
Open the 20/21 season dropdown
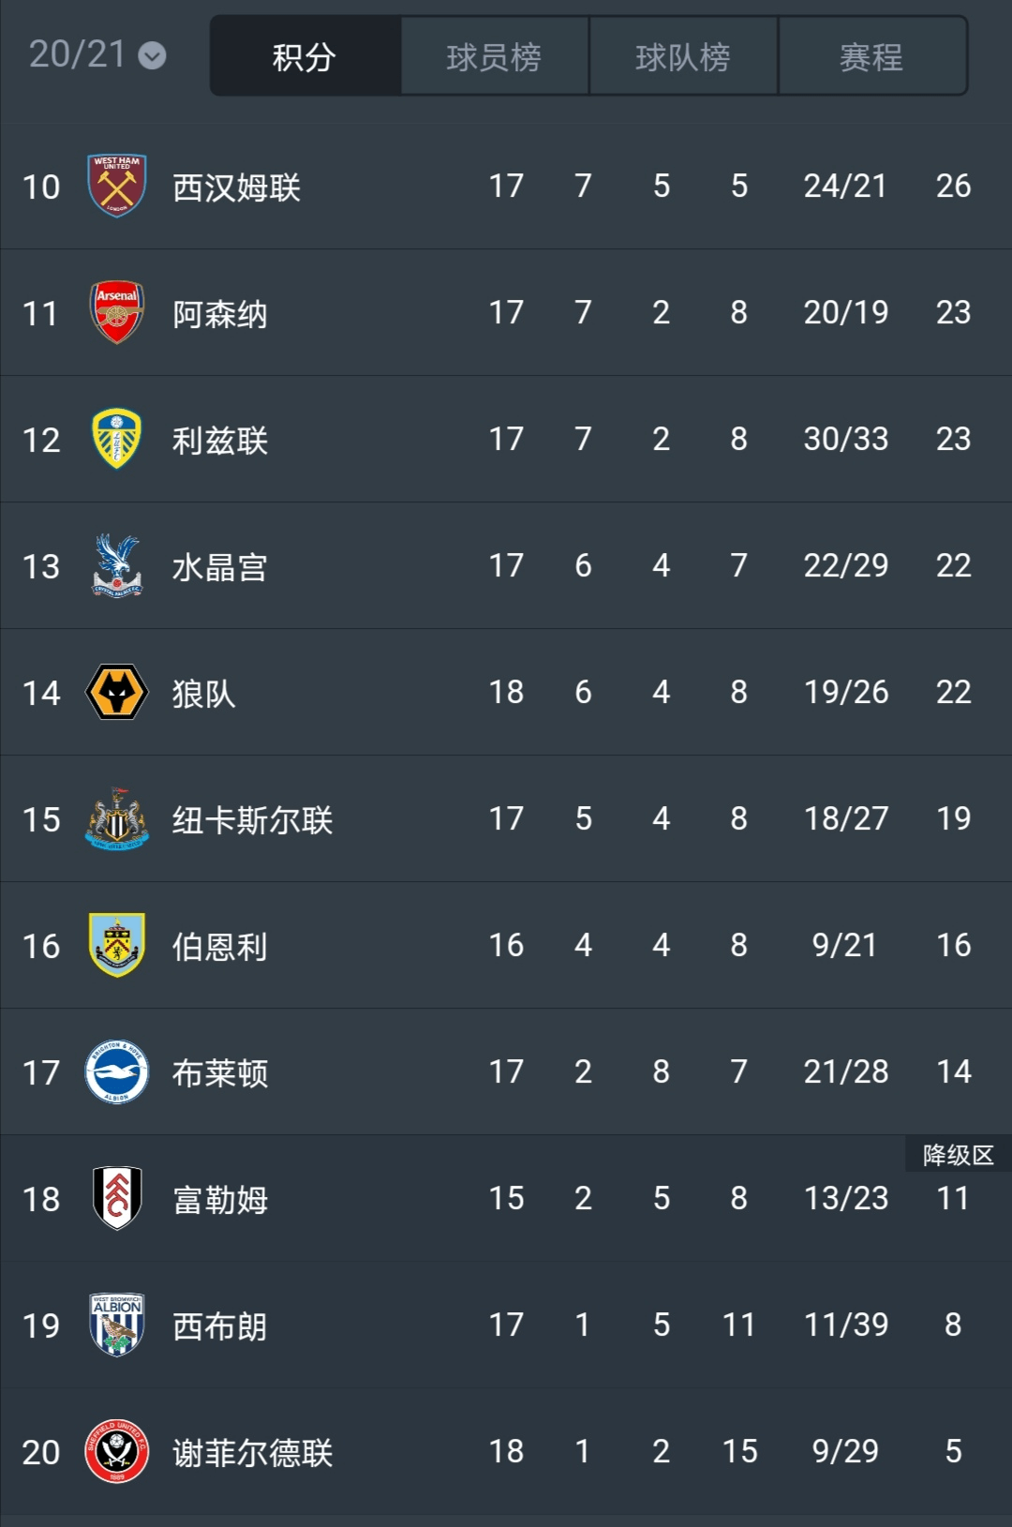coord(97,55)
